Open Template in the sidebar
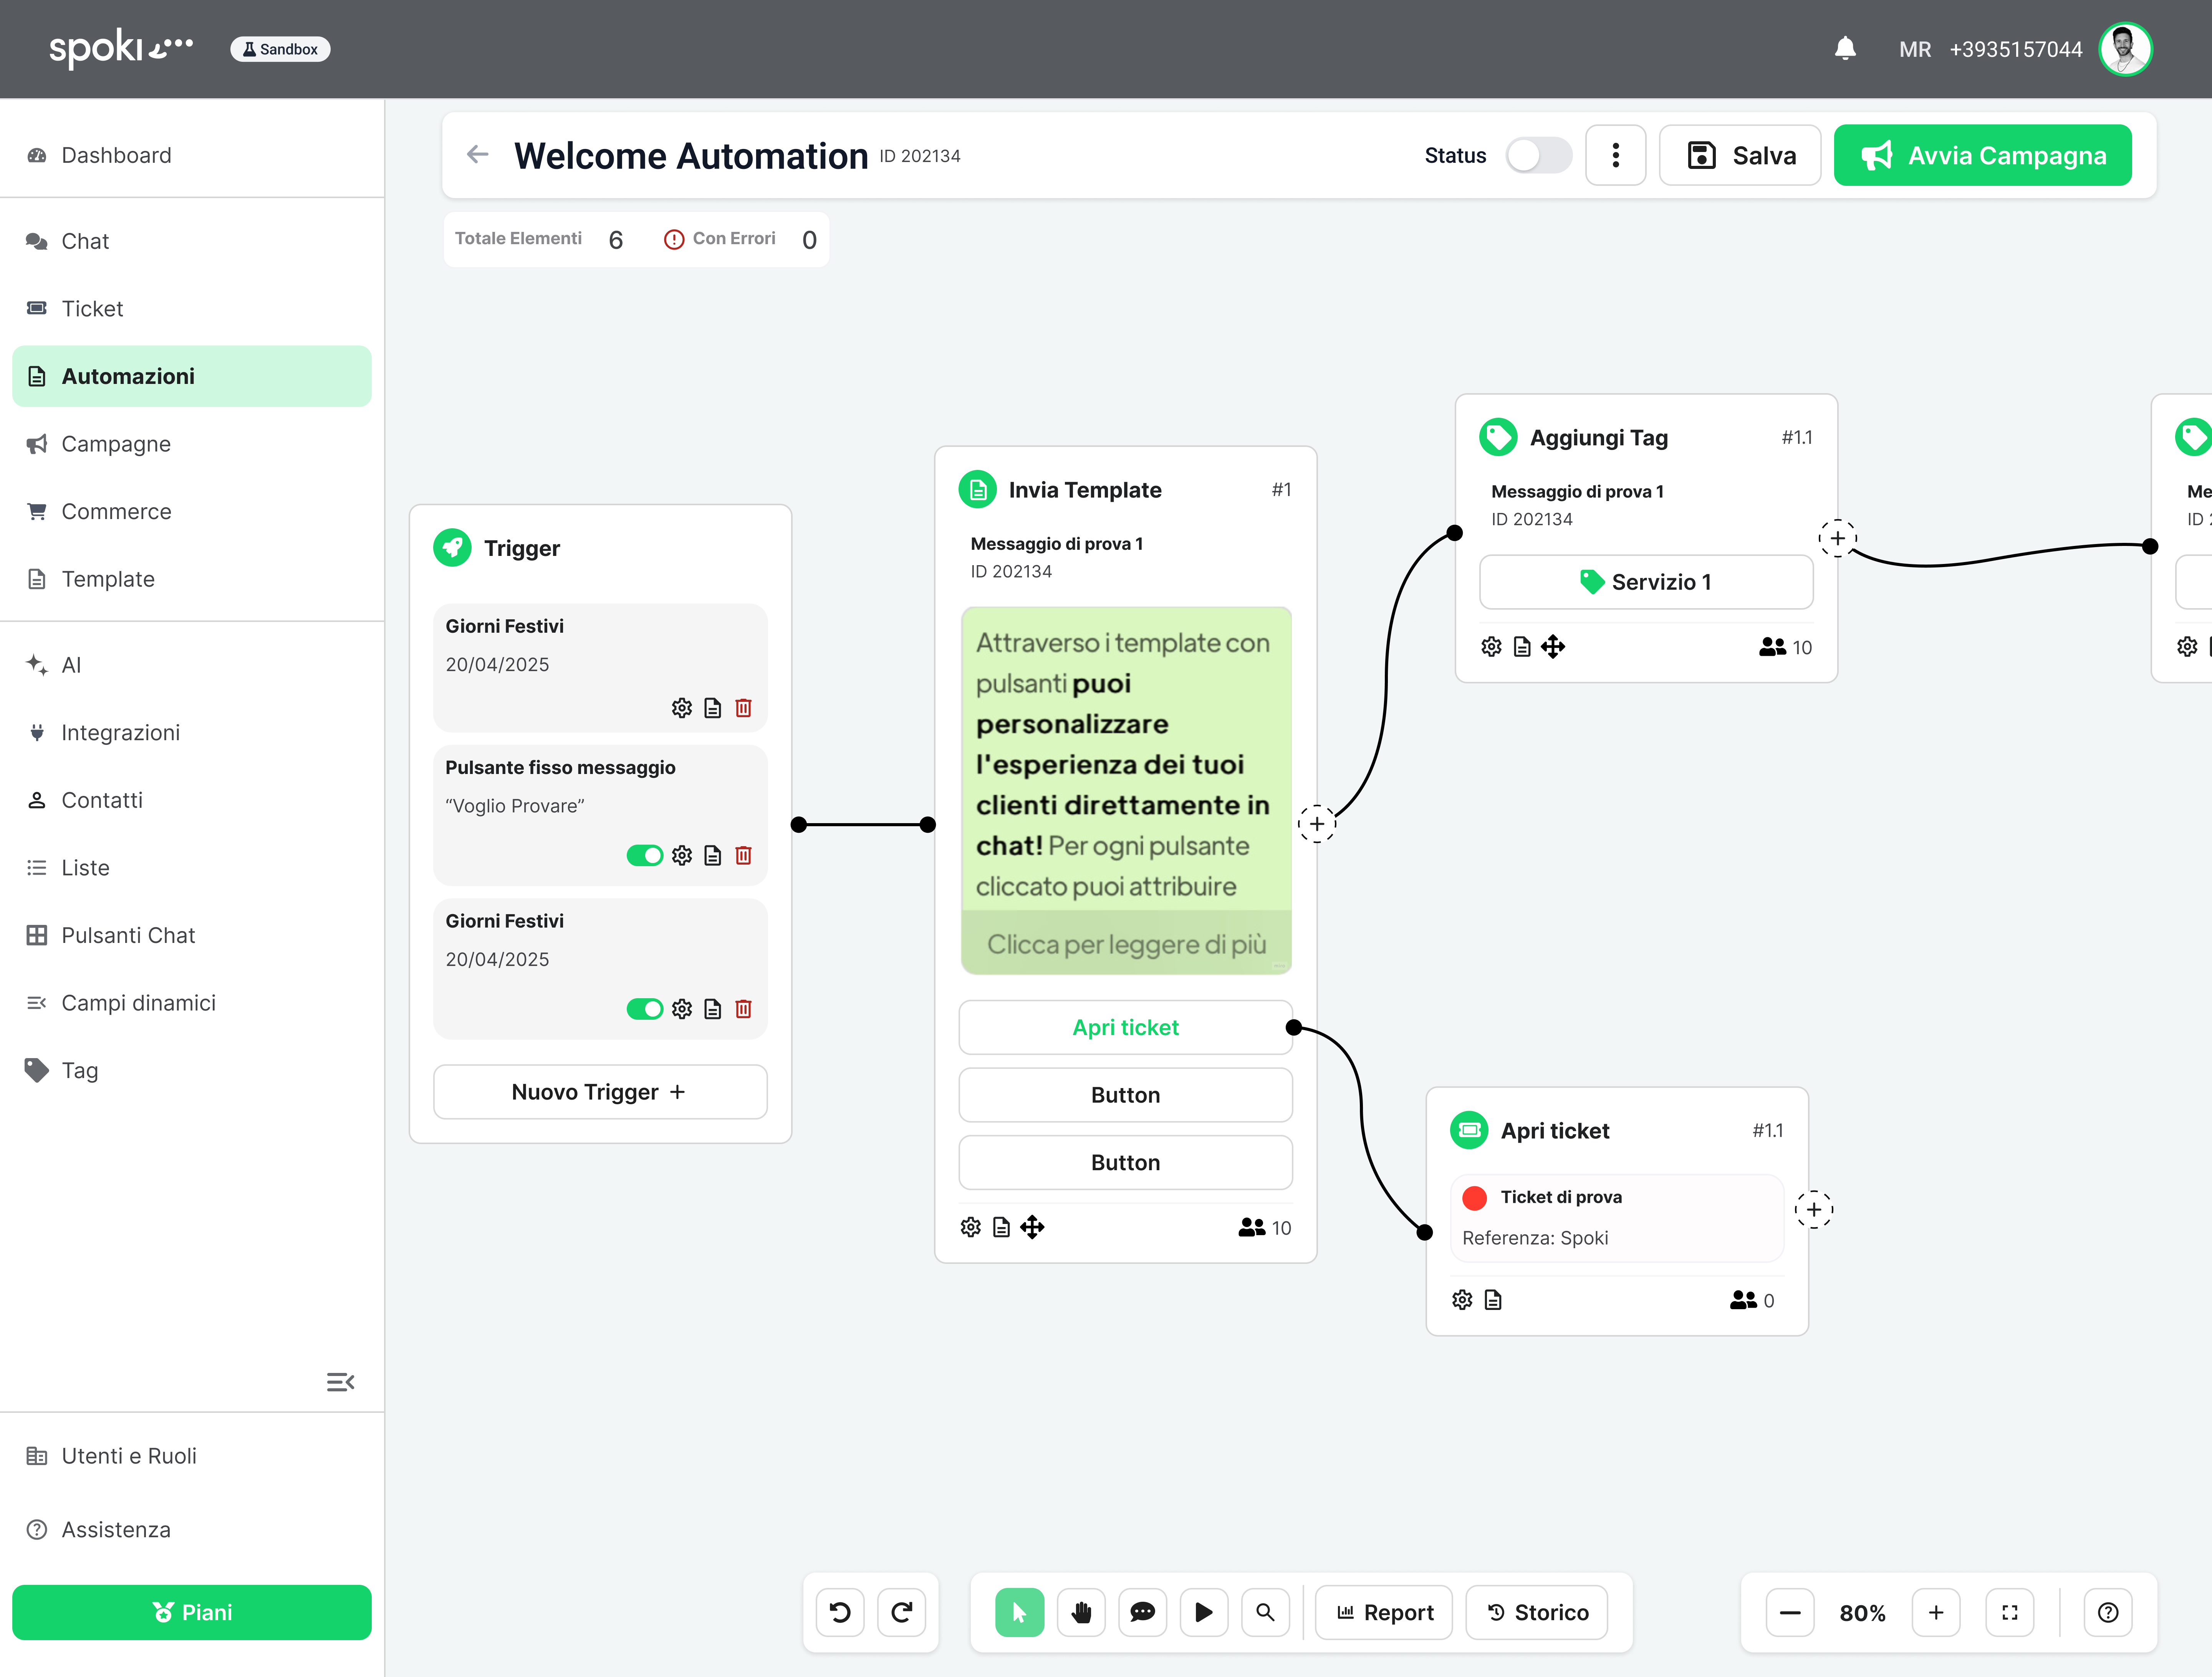The image size is (2212, 1677). tap(192, 579)
